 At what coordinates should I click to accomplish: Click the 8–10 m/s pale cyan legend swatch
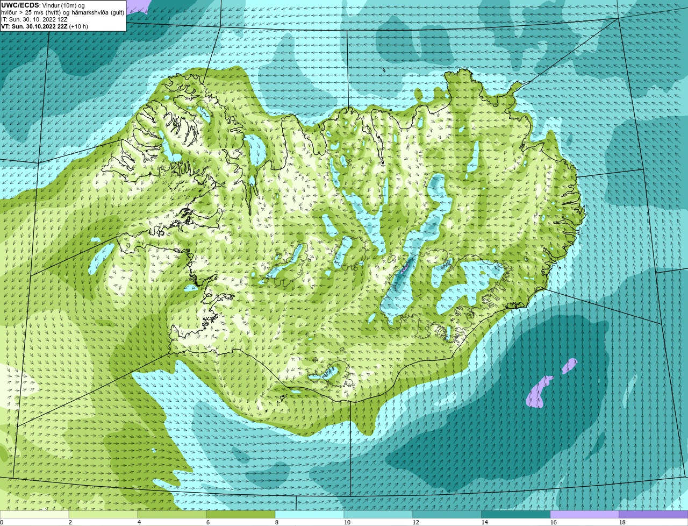(x=310, y=514)
